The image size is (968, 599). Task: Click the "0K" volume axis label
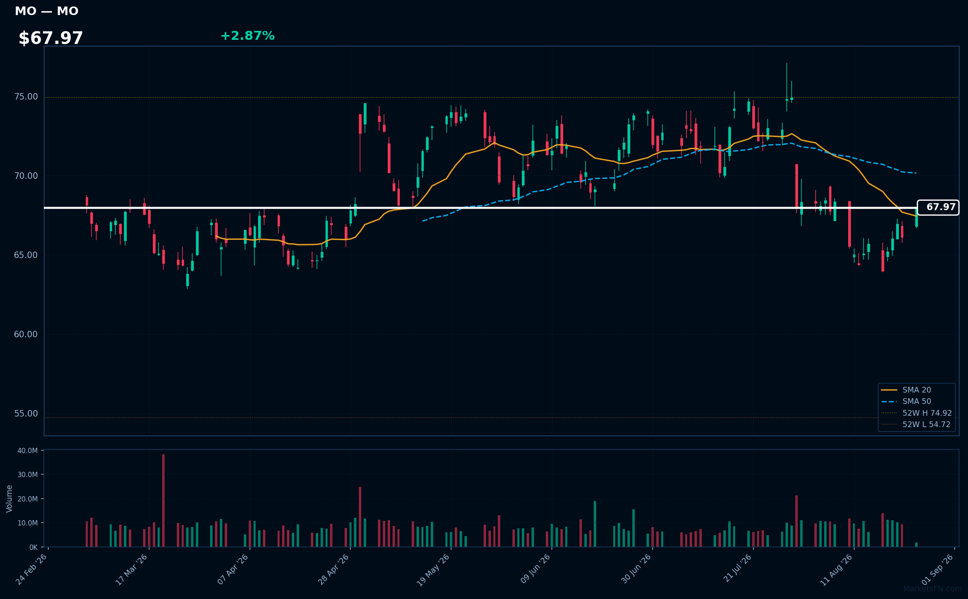pyautogui.click(x=33, y=547)
